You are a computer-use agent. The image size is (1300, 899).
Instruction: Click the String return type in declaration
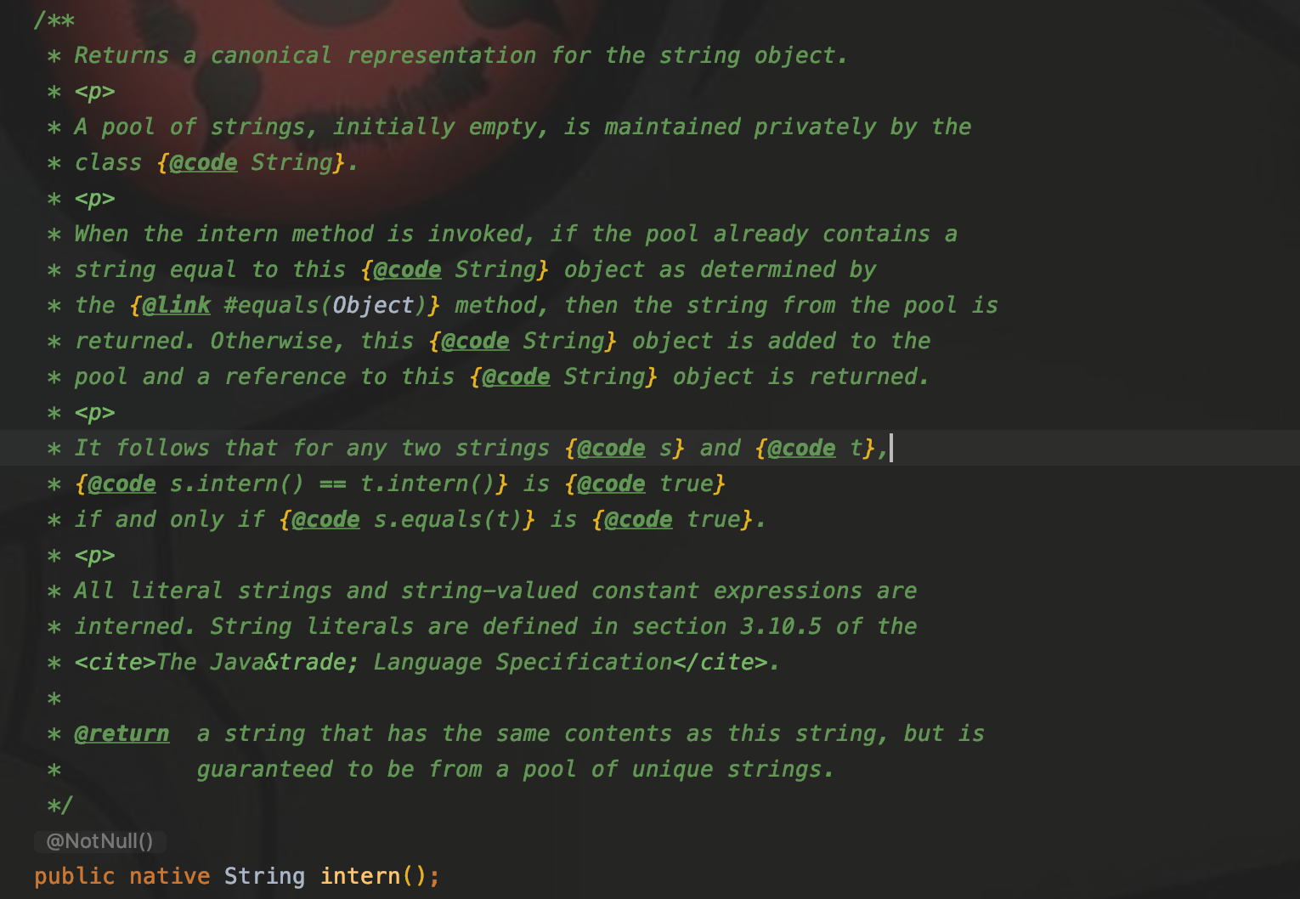pyautogui.click(x=264, y=876)
